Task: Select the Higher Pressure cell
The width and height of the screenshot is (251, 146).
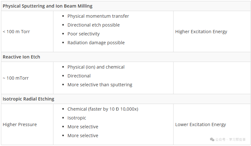Action: pyautogui.click(x=27, y=125)
